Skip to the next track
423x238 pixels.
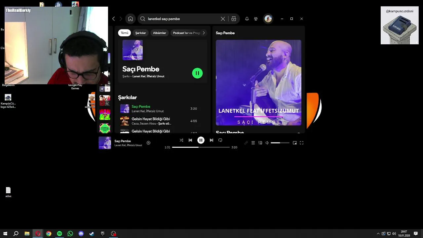tap(211, 140)
